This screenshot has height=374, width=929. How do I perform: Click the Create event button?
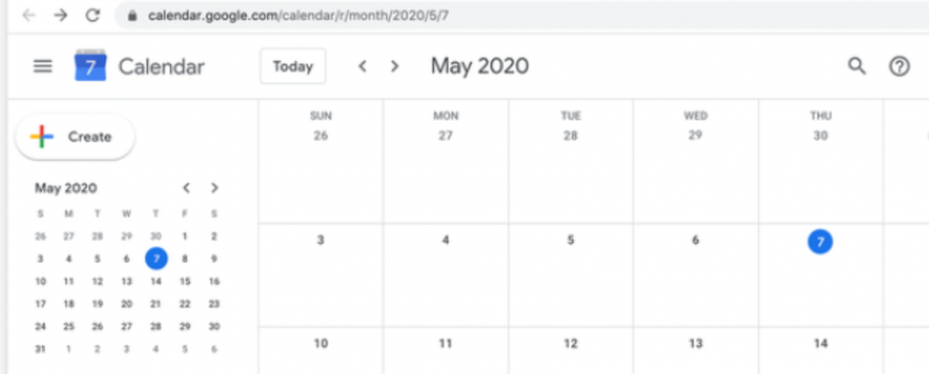click(76, 137)
